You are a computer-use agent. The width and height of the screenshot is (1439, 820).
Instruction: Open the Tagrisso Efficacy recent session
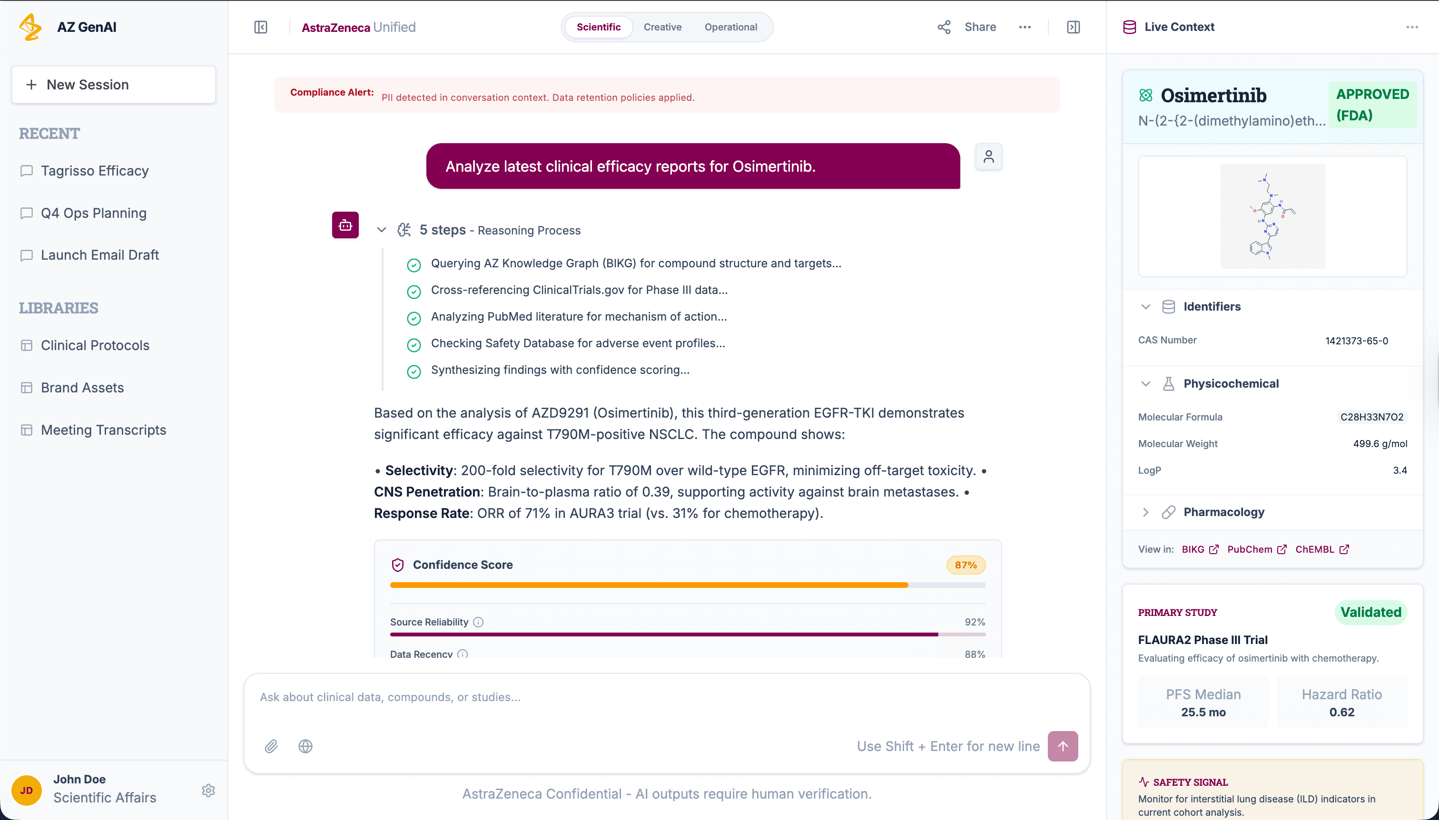coord(95,171)
